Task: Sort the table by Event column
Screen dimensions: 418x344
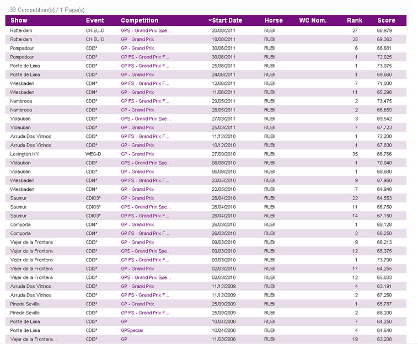Action: (95, 20)
